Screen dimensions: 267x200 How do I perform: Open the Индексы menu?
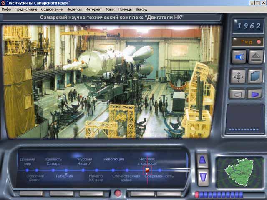(74, 9)
